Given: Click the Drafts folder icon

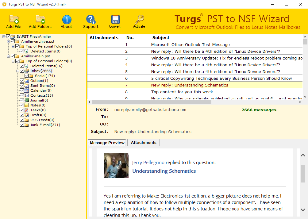Looking at the screenshot, I should (x=26, y=115).
